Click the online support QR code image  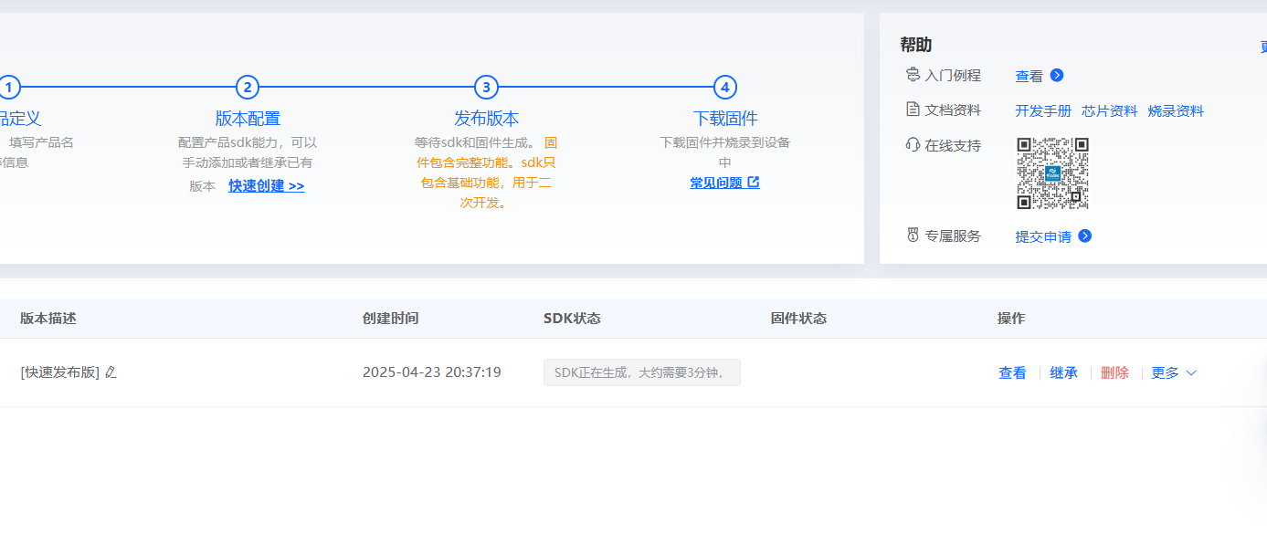pyautogui.click(x=1052, y=173)
